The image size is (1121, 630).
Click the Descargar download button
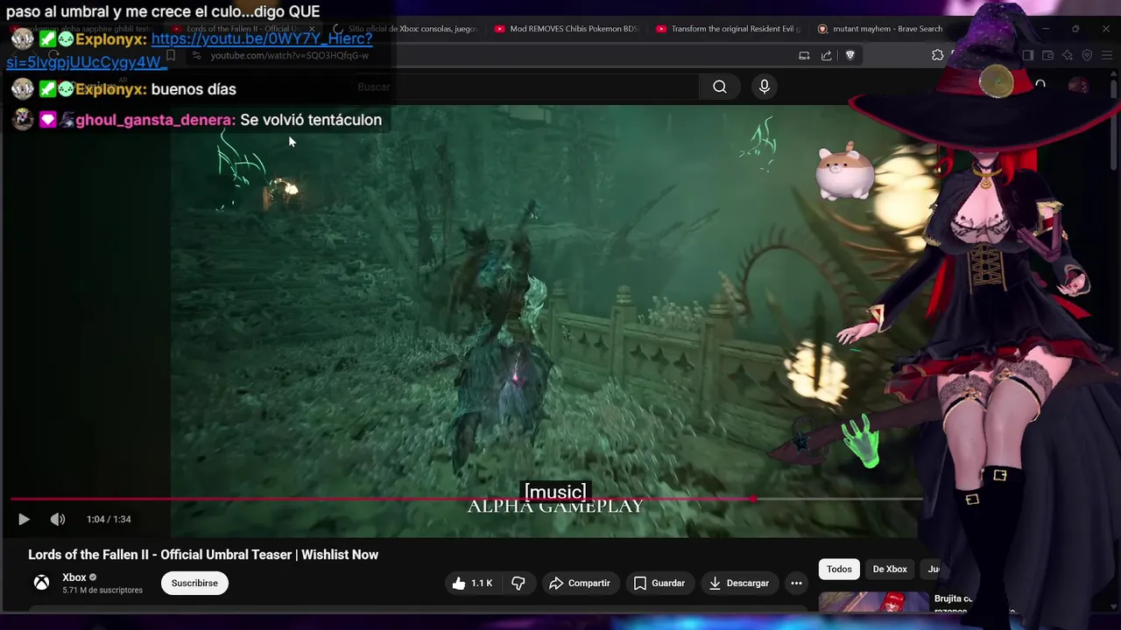(739, 583)
